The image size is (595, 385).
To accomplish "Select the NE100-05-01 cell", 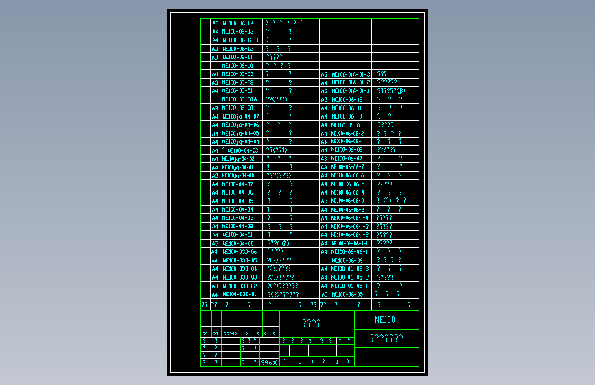I will pos(242,91).
